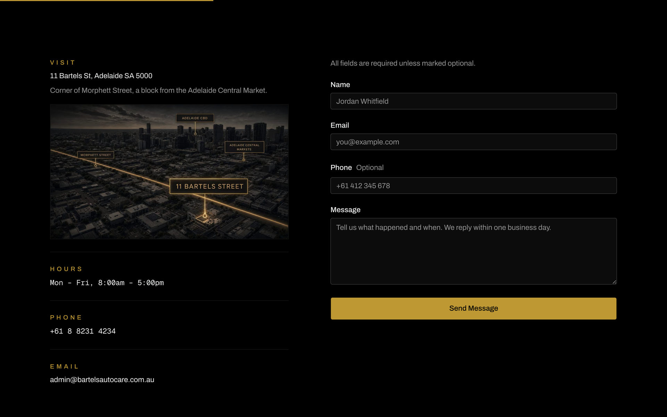Click the Phone field label
667x417 pixels.
(x=341, y=167)
